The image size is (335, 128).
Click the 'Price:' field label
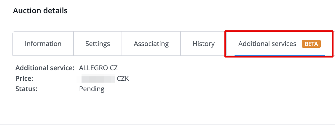[24, 79]
